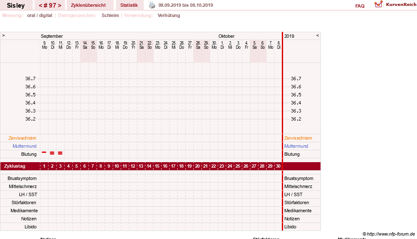Click the left Brustsymptom row label
Screen dimensions: 417x239
[x=22, y=178]
